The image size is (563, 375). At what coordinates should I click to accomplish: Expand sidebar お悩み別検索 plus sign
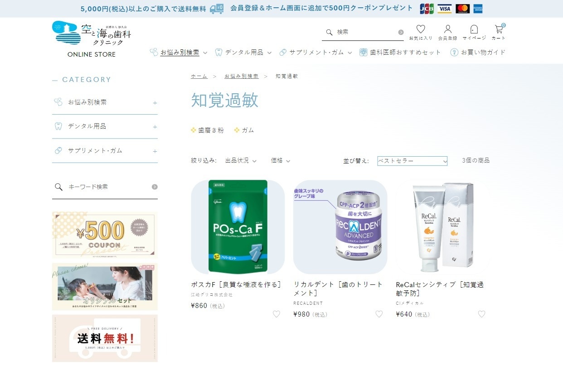pos(155,103)
